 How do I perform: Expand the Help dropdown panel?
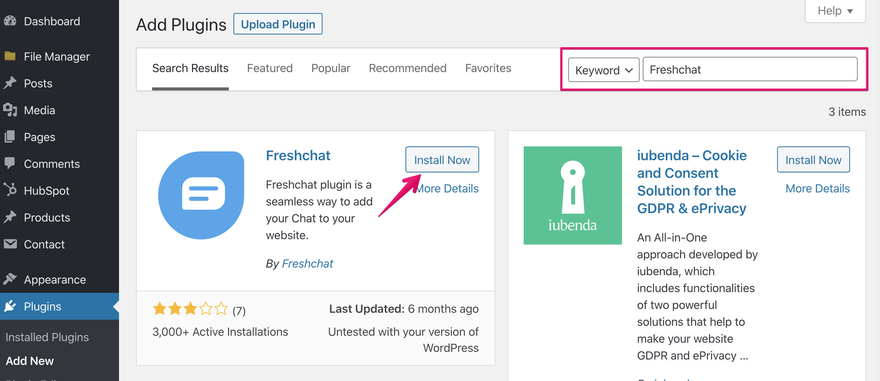tap(835, 11)
